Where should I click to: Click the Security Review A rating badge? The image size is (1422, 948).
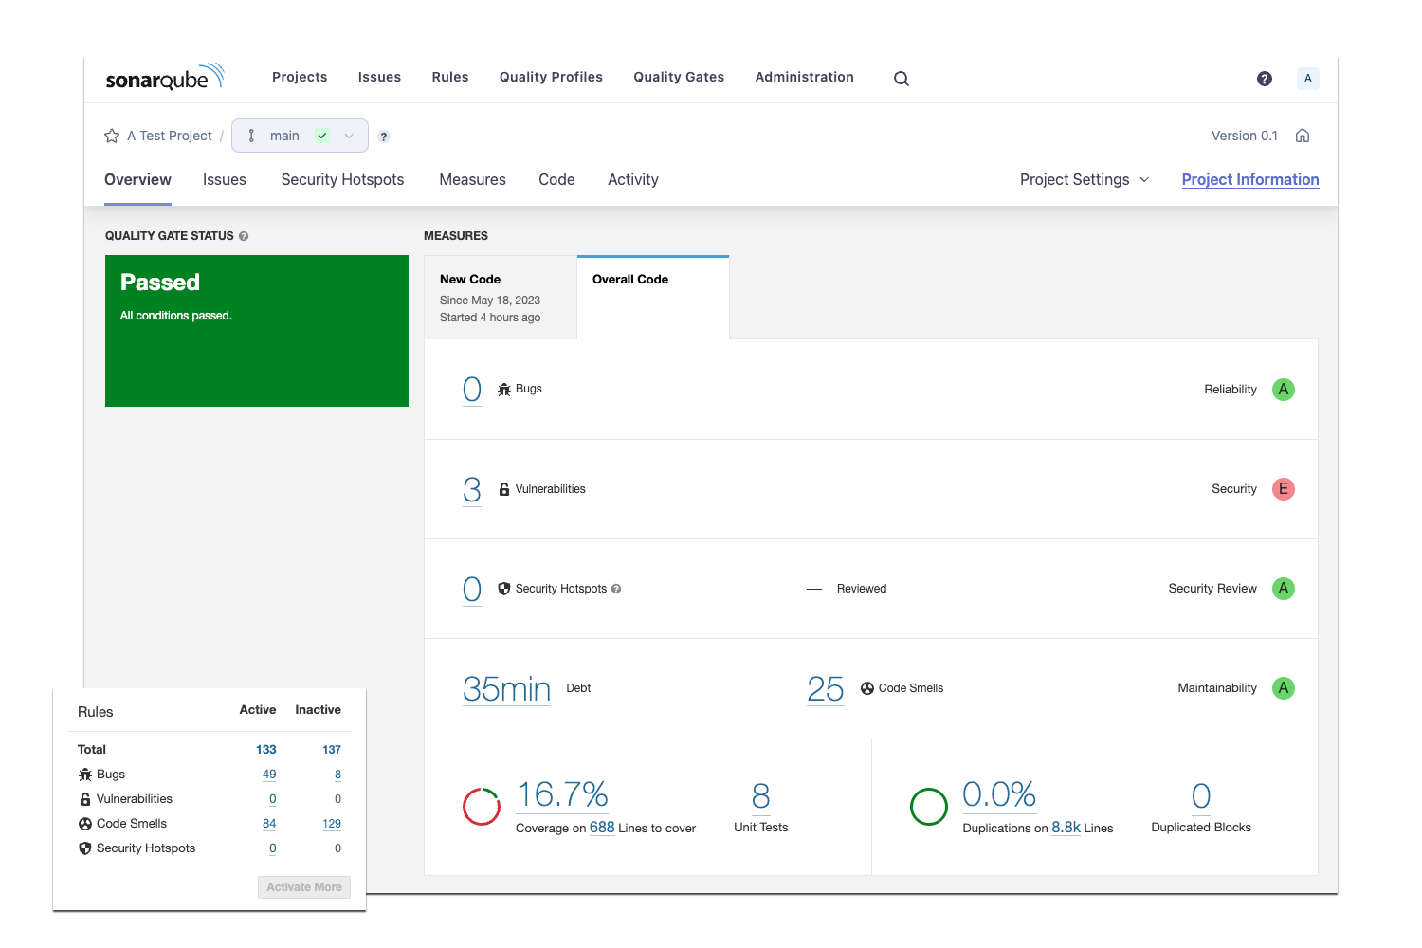tap(1284, 589)
